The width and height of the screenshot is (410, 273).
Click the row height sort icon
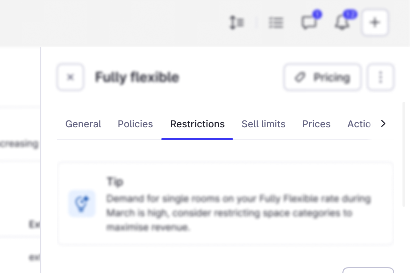(236, 23)
